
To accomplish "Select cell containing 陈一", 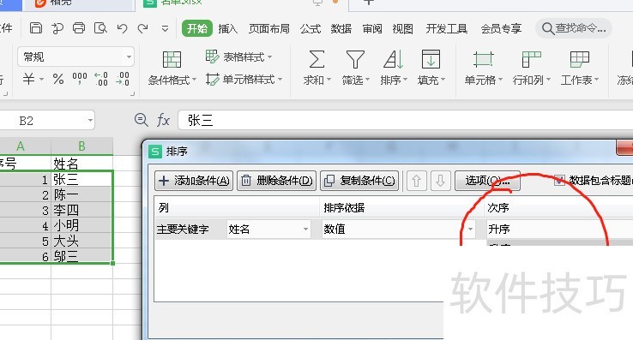I will (x=82, y=194).
